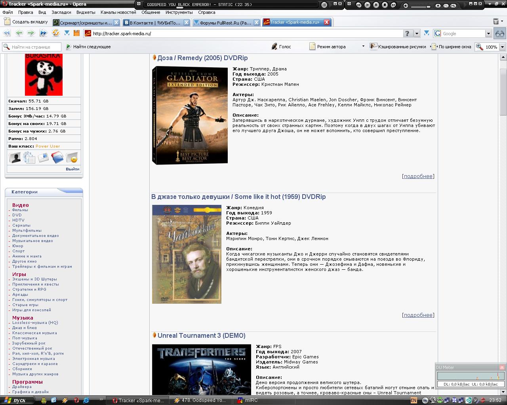Play the track in the media player
Viewport: 507px width, 405px height.
367,5
